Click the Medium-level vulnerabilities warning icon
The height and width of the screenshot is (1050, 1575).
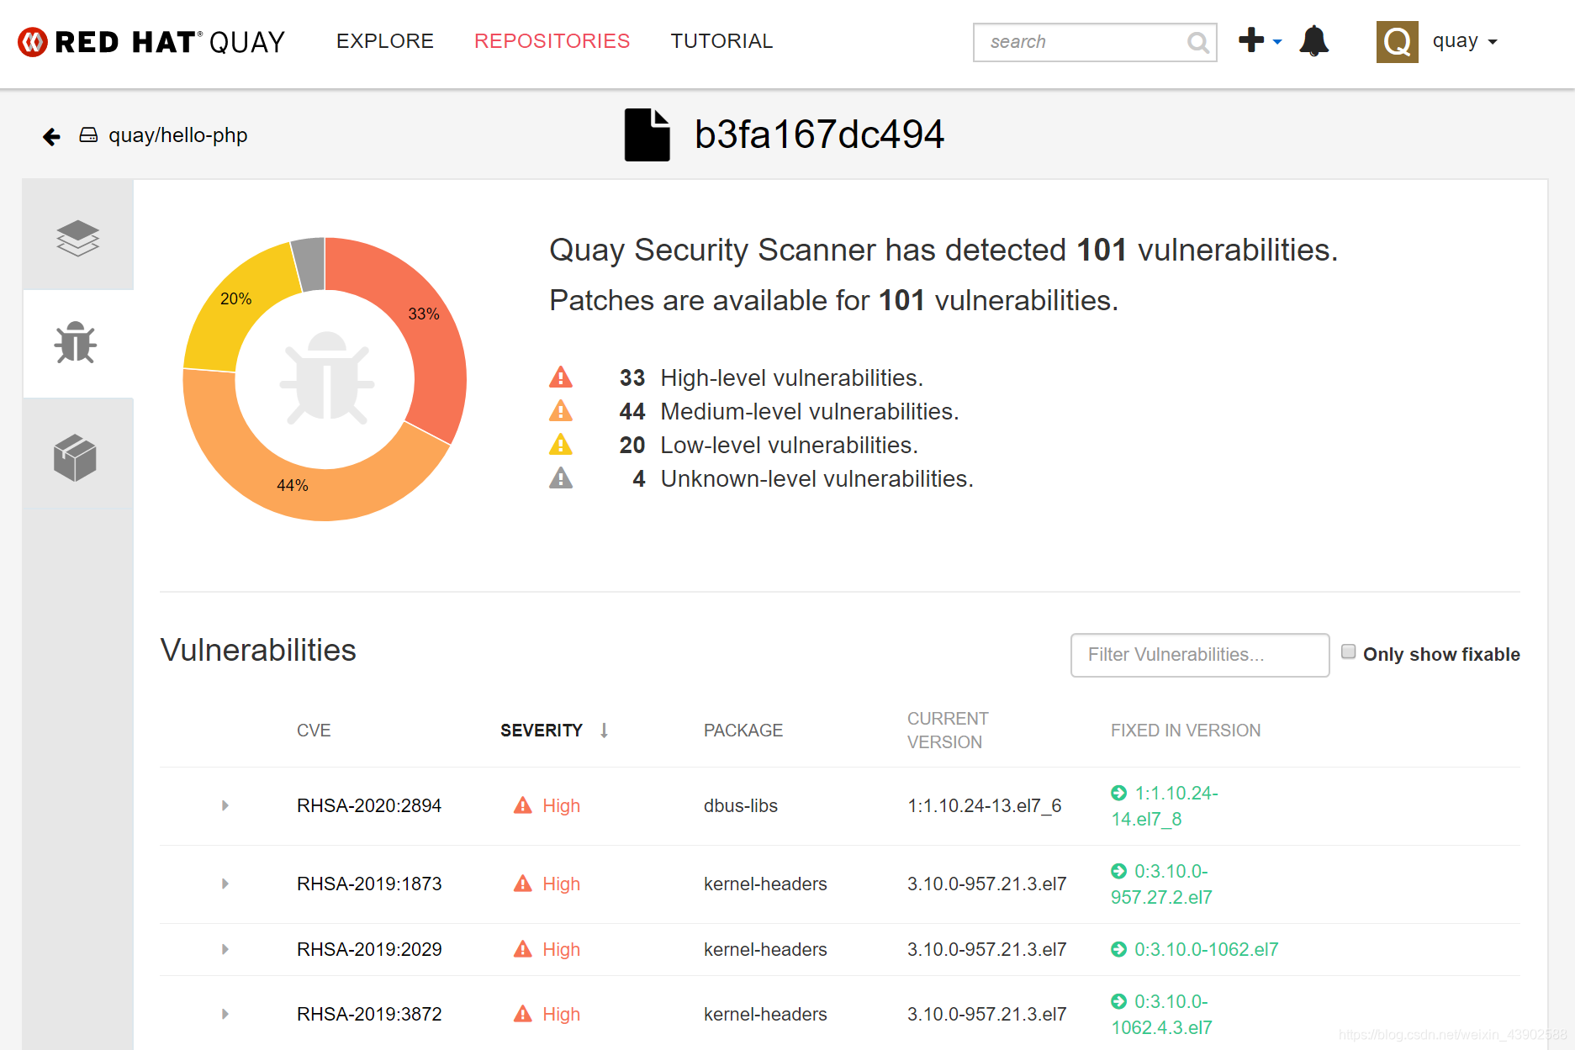point(561,411)
